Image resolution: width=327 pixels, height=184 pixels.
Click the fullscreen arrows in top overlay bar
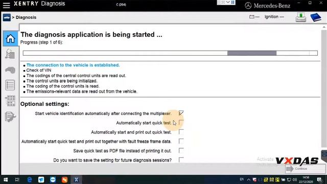(x=223, y=2)
